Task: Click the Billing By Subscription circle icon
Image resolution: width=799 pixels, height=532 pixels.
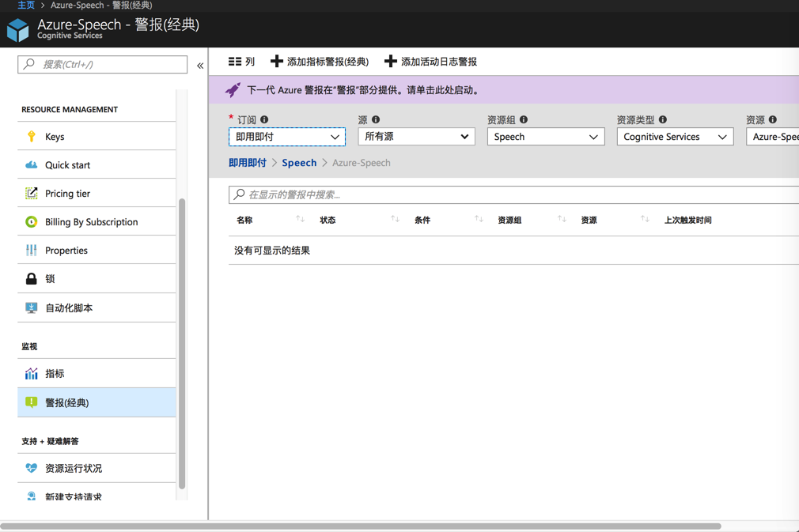Action: click(x=31, y=222)
